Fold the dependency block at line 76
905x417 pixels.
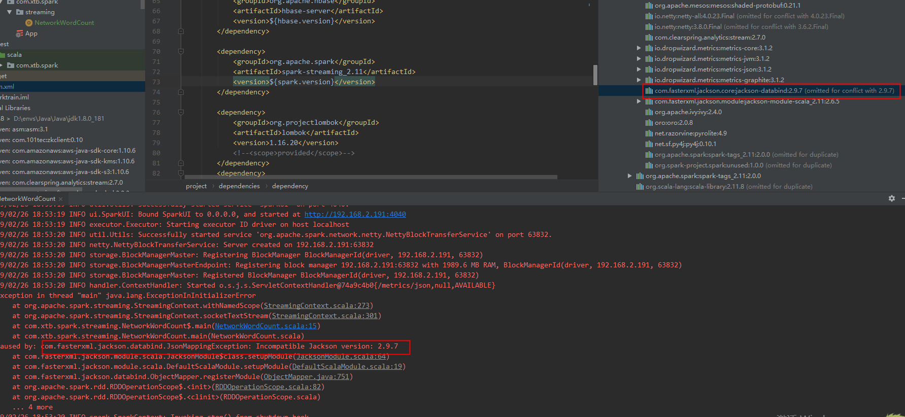coord(181,112)
